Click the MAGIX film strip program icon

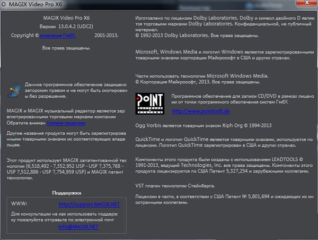coord(15,90)
